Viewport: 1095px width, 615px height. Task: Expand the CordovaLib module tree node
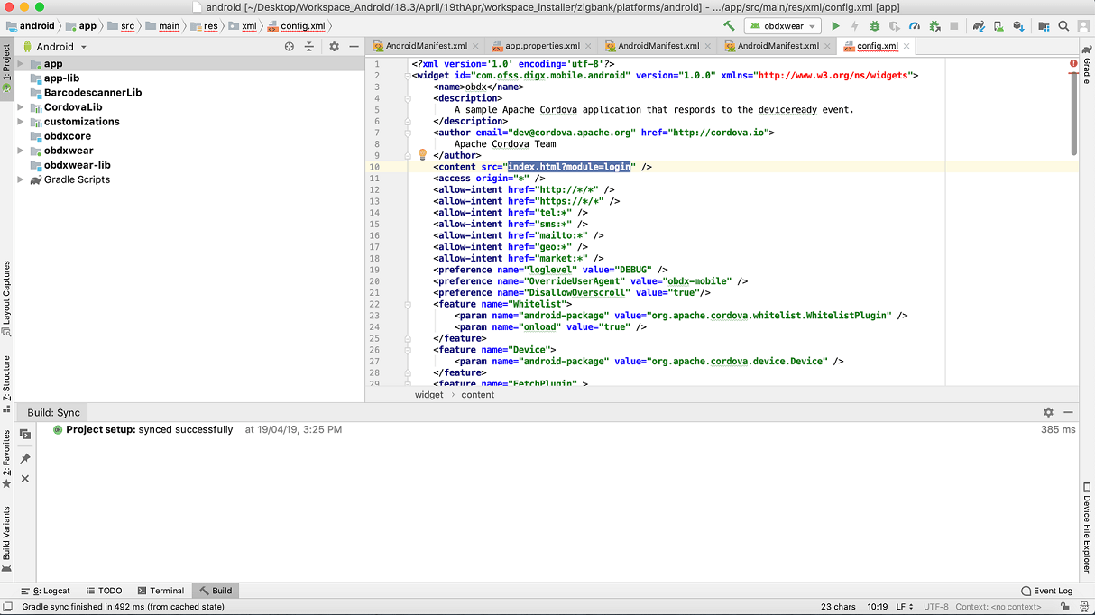21,107
